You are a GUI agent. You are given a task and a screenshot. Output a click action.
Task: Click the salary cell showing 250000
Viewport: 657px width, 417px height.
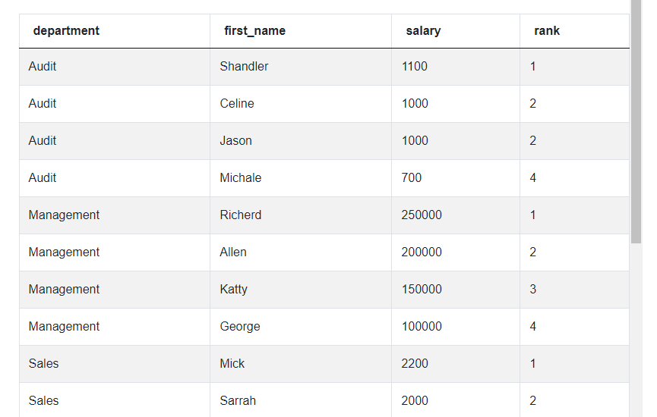pyautogui.click(x=422, y=215)
